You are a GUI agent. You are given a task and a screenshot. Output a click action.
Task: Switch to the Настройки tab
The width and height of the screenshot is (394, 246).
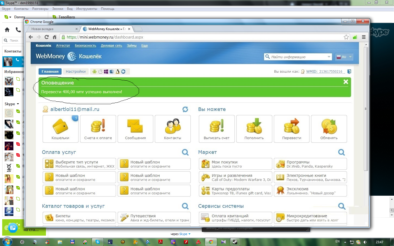(x=76, y=72)
